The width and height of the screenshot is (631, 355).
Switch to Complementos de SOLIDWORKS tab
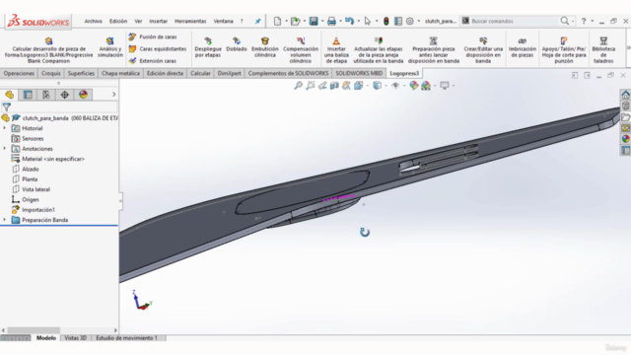click(x=288, y=73)
